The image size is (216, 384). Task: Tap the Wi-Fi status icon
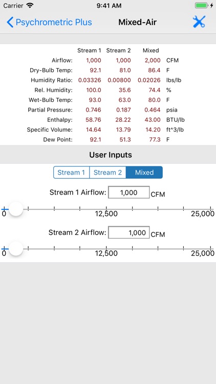click(30, 6)
